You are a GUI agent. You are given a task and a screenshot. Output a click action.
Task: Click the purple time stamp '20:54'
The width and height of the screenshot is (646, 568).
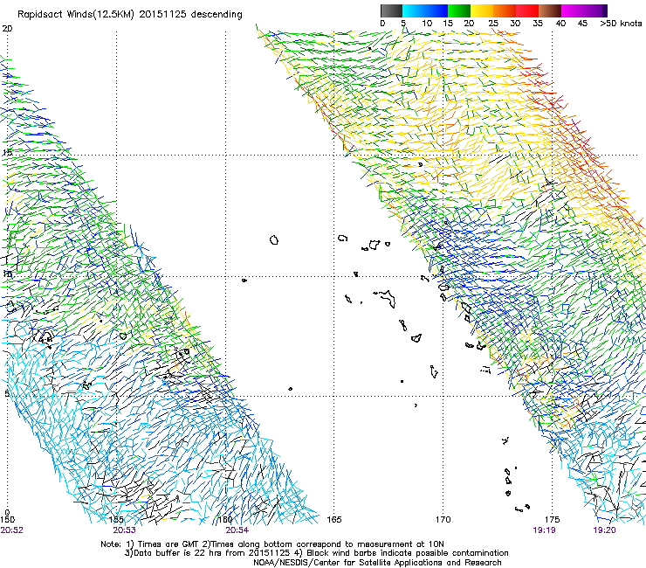pyautogui.click(x=237, y=530)
